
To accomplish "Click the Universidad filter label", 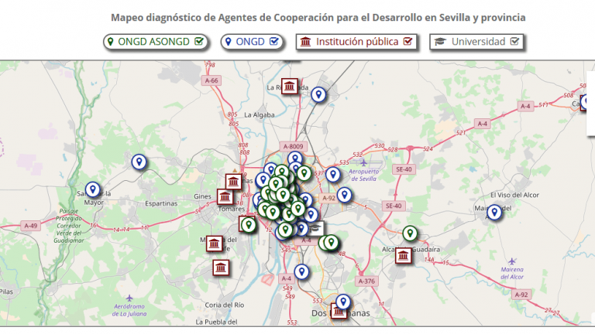I will tap(478, 42).
